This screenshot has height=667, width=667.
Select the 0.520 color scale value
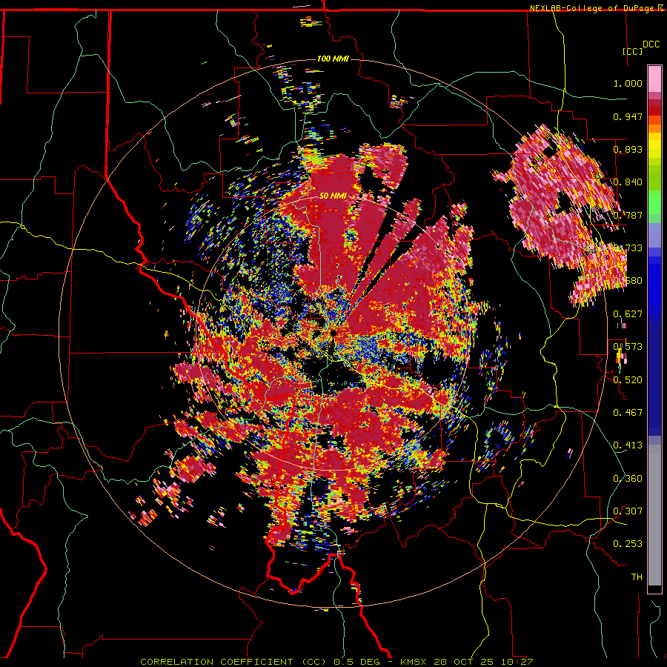coord(628,379)
